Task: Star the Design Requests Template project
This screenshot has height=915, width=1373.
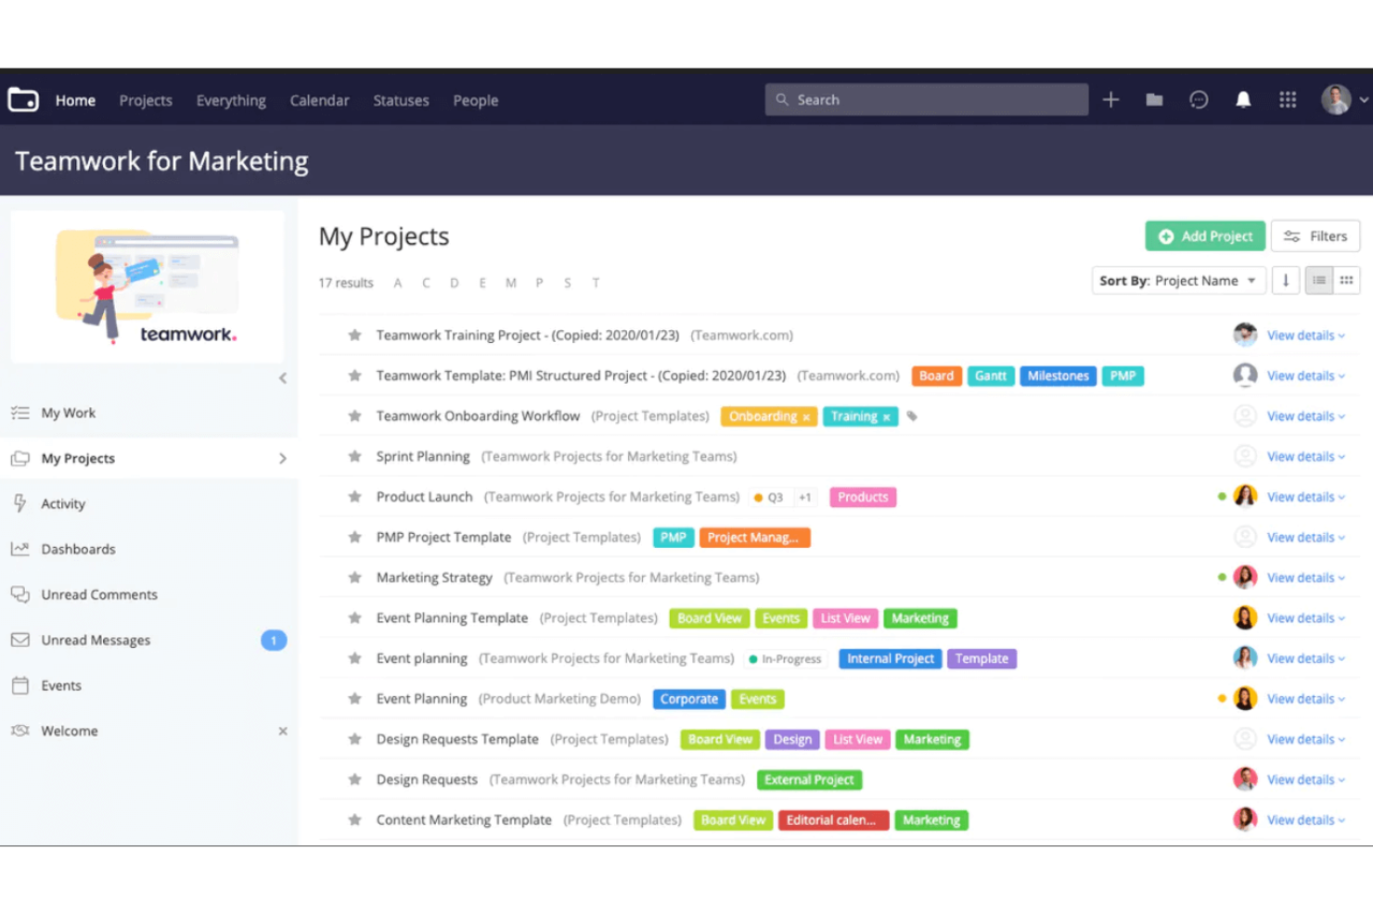Action: tap(354, 740)
